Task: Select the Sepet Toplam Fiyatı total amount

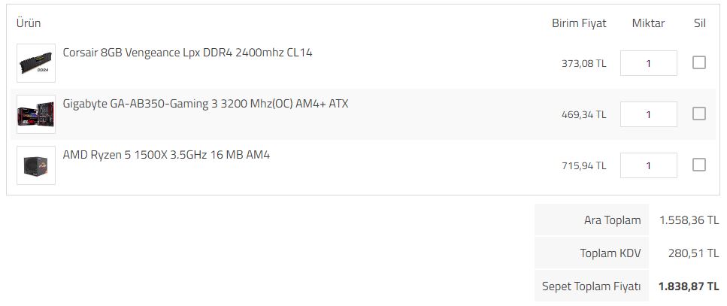Action: [689, 286]
